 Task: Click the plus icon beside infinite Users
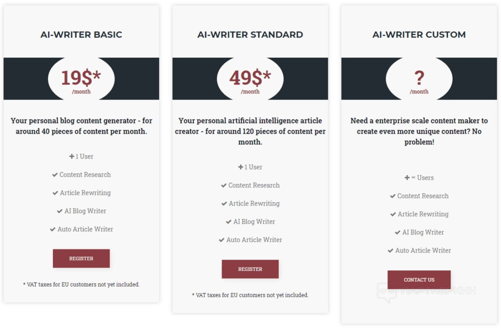pyautogui.click(x=407, y=178)
